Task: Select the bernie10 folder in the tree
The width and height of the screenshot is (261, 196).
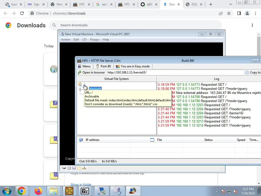Action: 95,89
